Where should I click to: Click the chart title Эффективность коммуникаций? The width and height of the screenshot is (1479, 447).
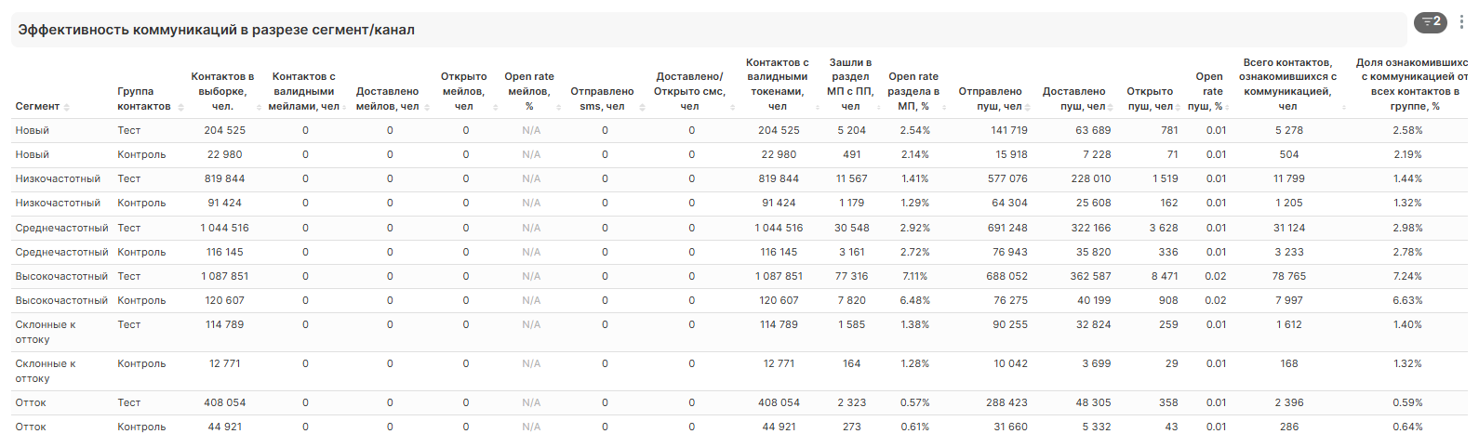coord(216,30)
